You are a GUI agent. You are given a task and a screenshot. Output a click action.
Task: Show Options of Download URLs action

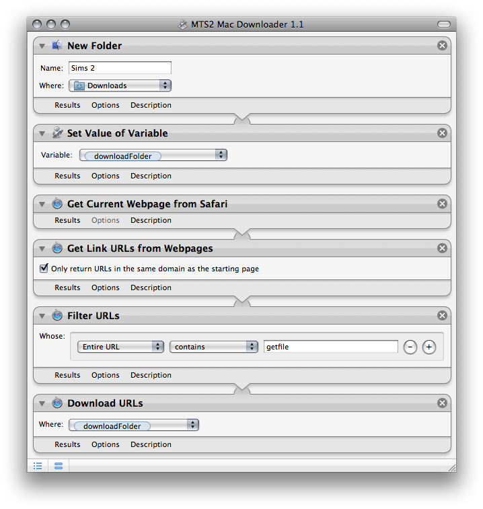coord(106,444)
